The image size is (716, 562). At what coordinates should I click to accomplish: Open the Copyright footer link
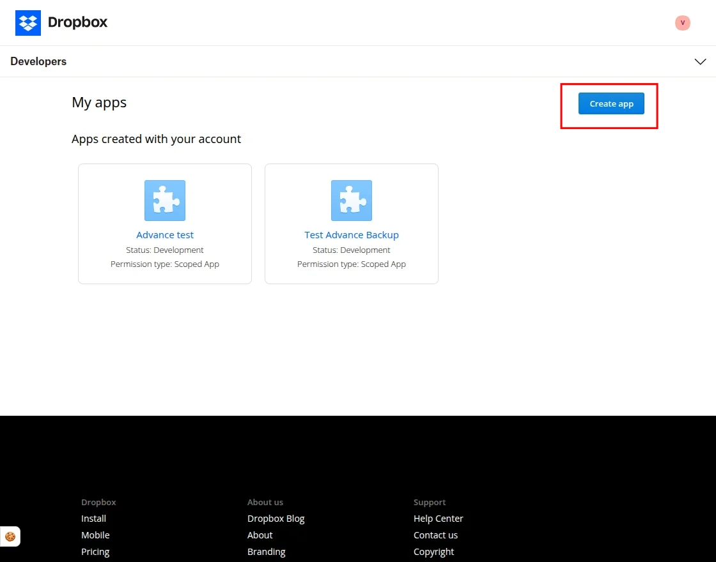[x=434, y=552]
